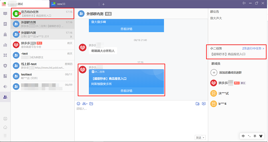Click the 拼多多 avatar on the 21:40 message

(83, 47)
